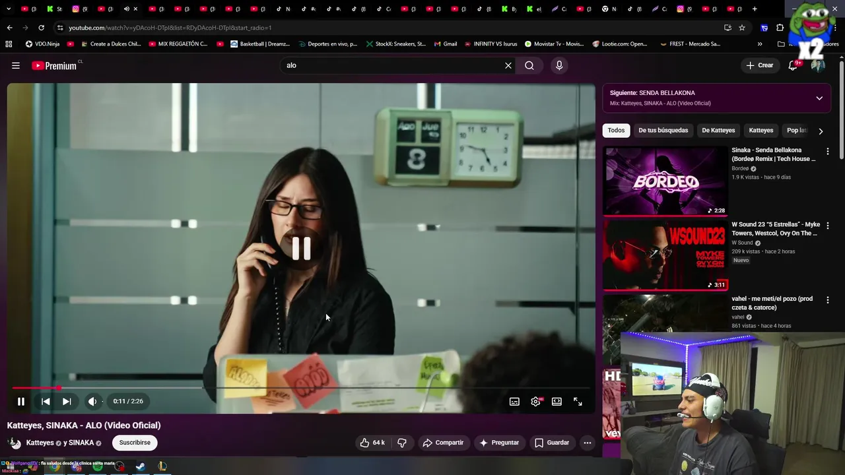Select the Katteyes filter chip
845x475 pixels.
761,131
